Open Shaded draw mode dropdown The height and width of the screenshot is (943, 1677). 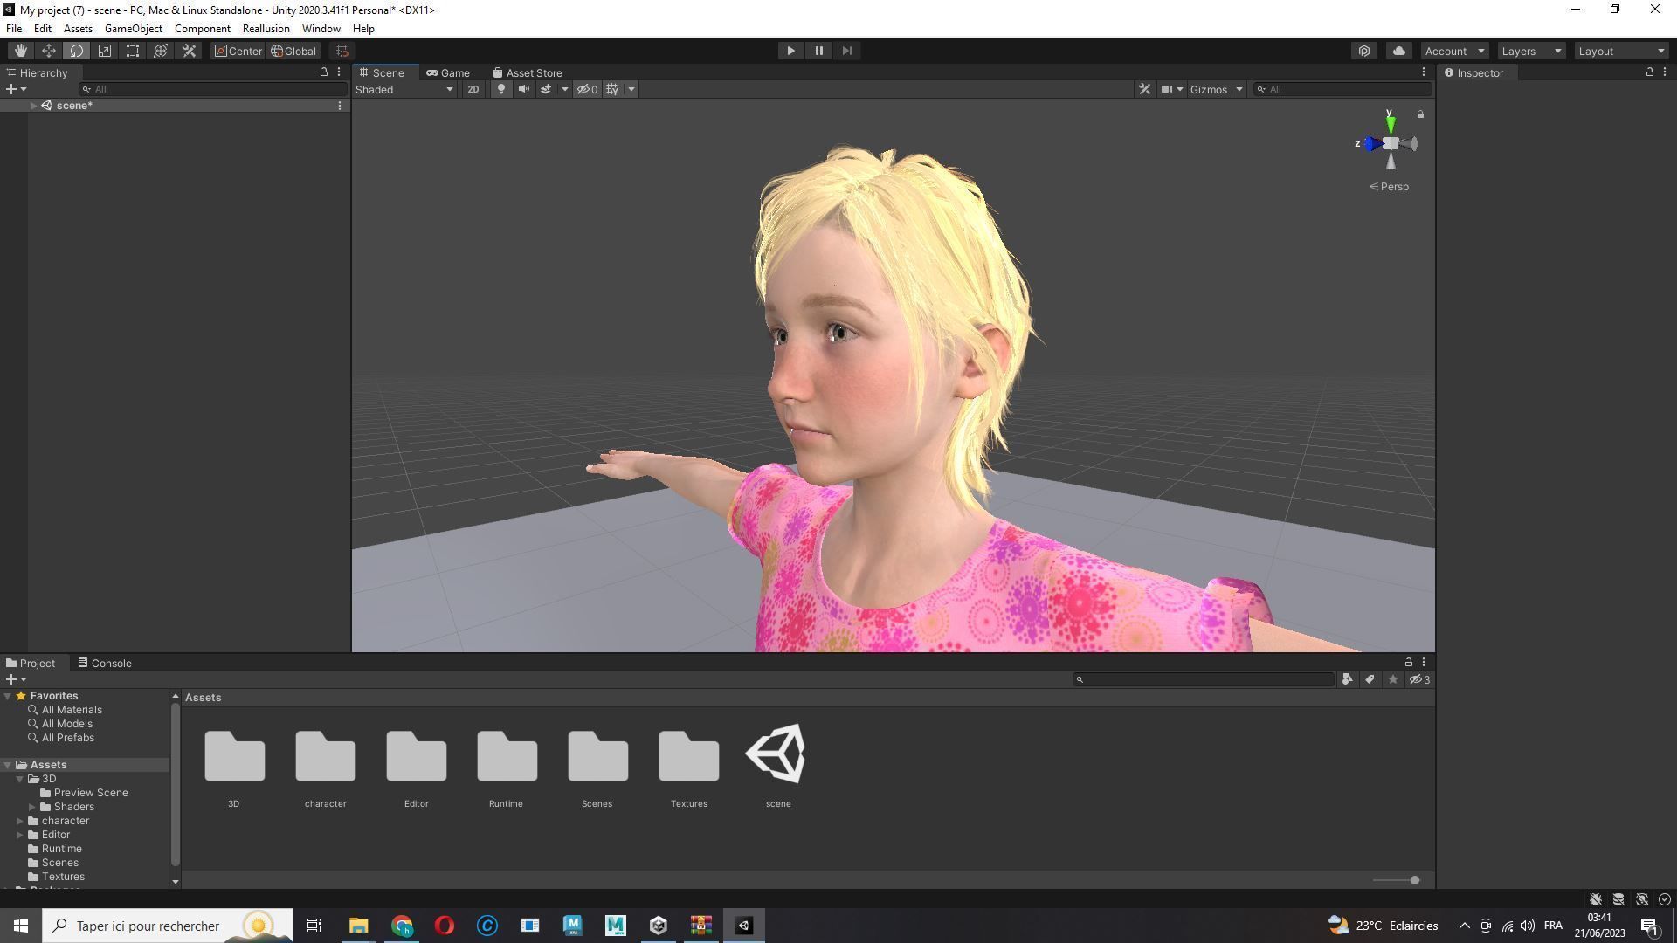click(404, 89)
